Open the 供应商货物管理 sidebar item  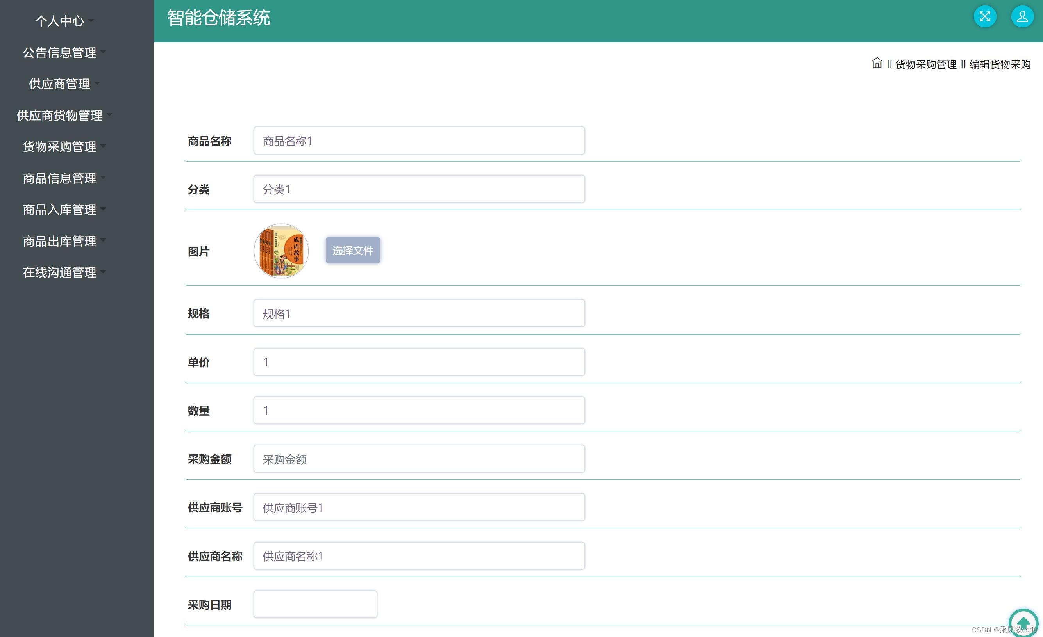tap(59, 115)
